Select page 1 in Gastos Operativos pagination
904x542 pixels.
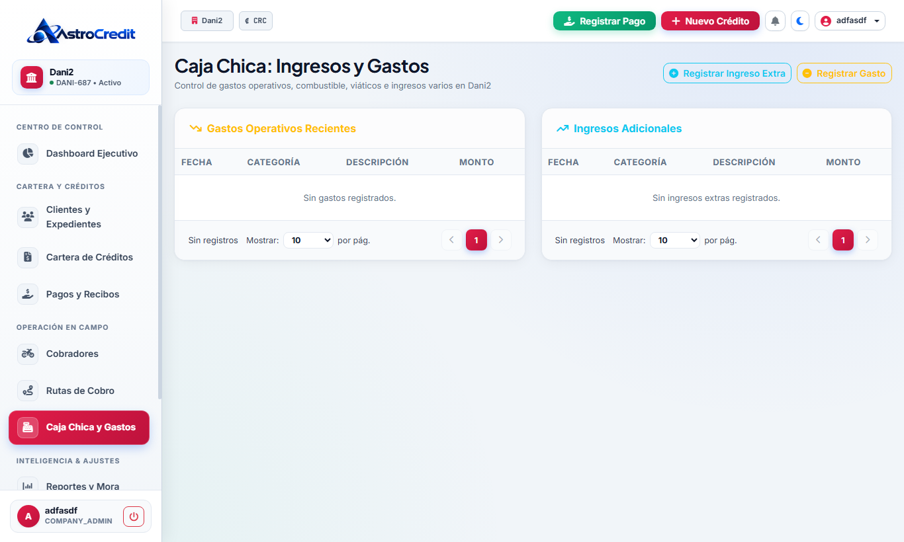(476, 240)
